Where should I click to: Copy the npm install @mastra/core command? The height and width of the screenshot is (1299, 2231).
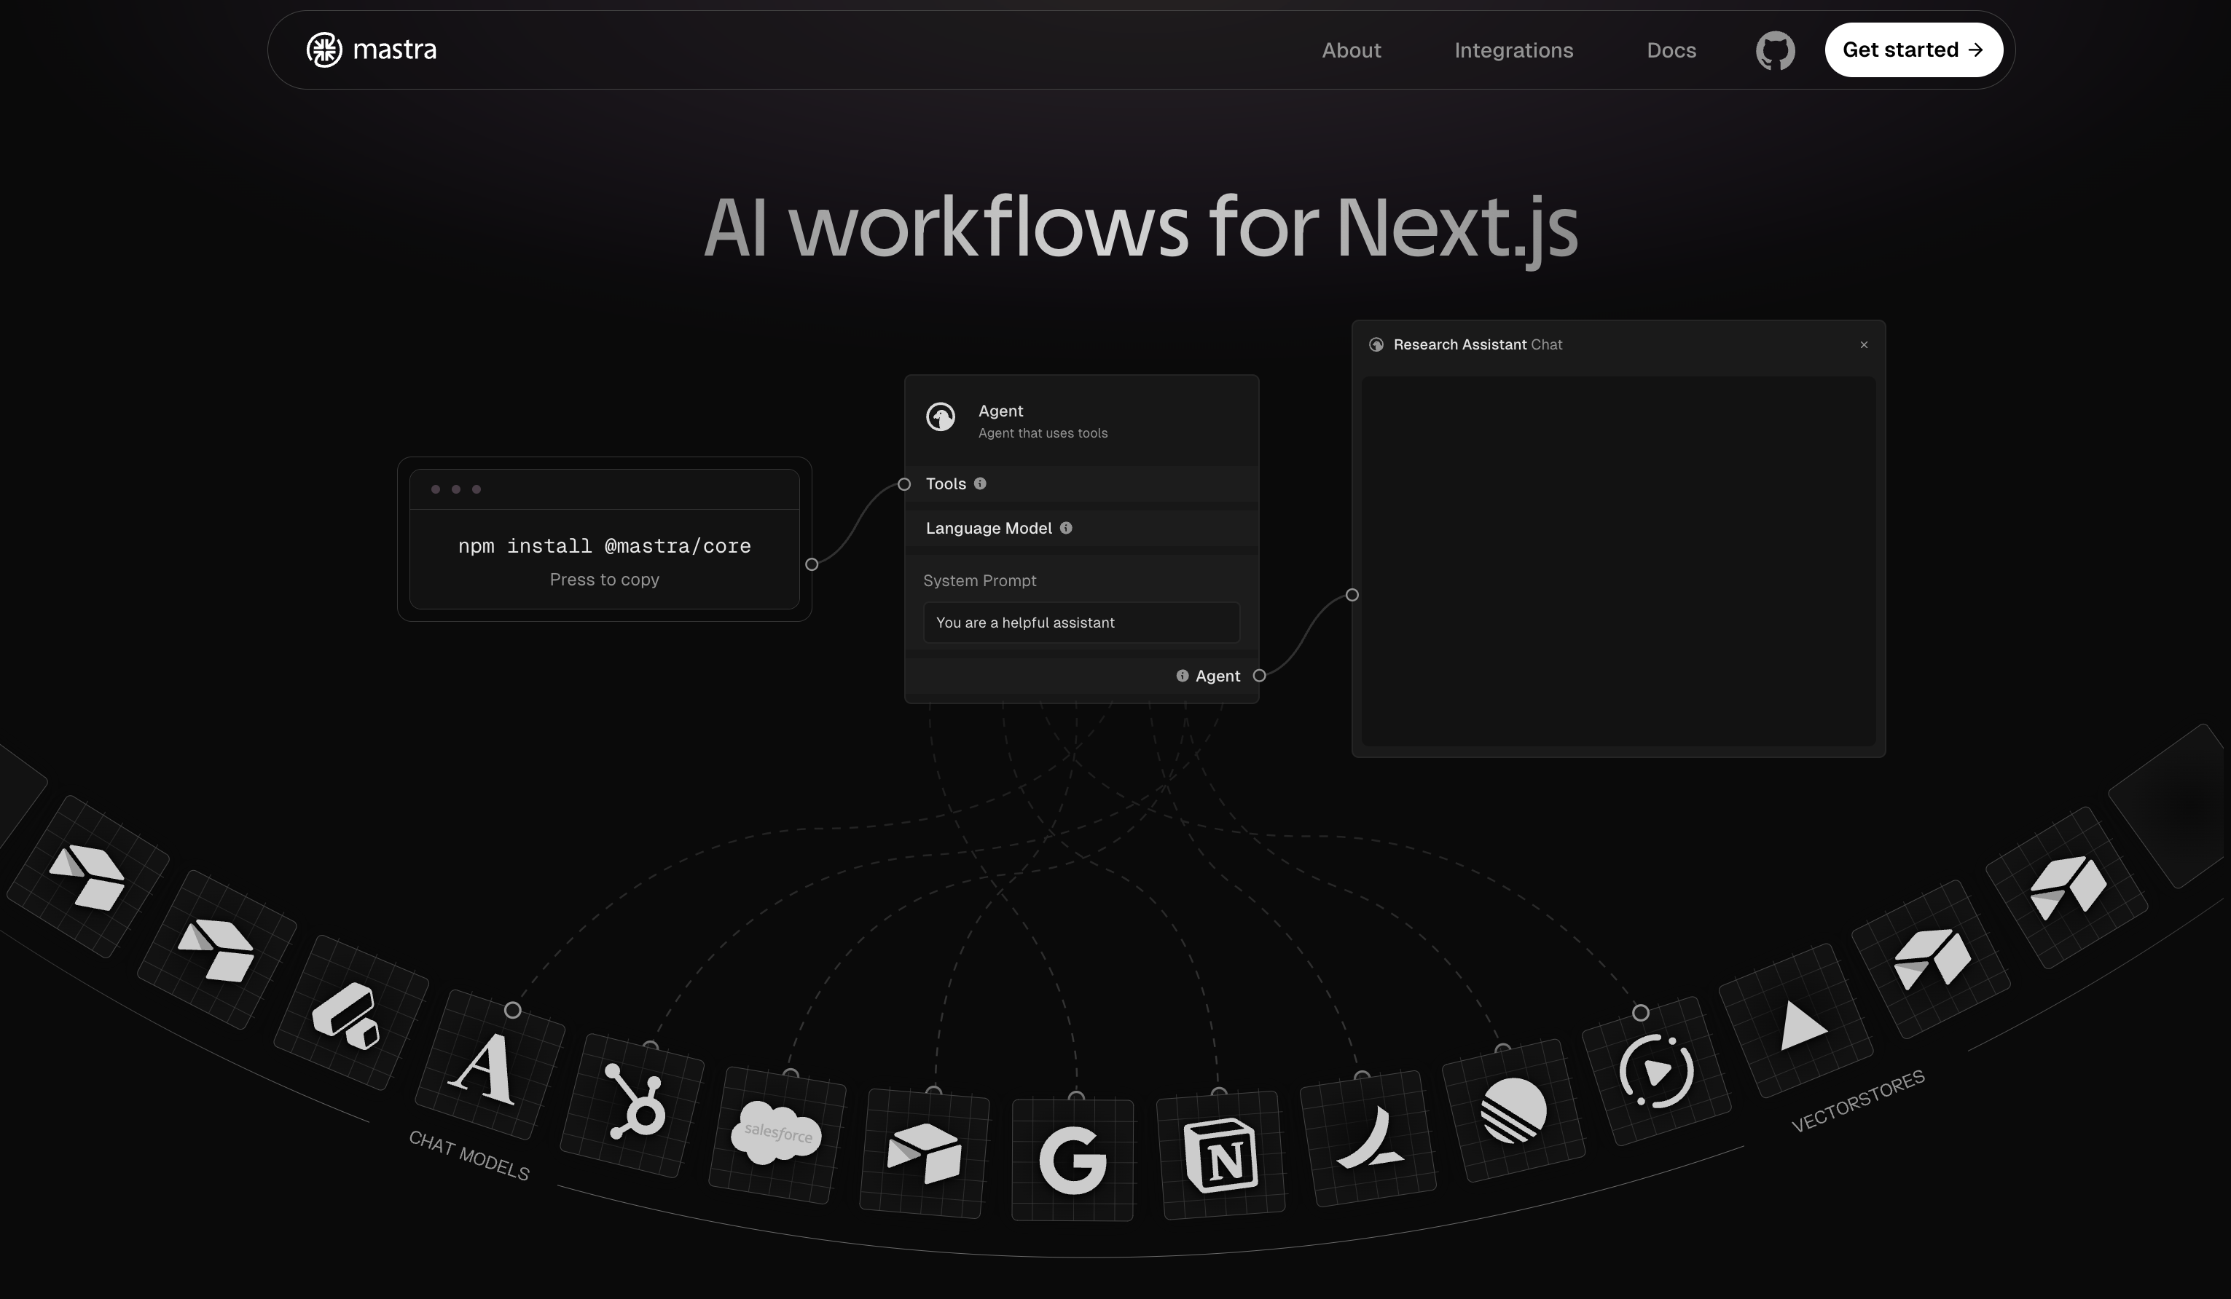604,546
